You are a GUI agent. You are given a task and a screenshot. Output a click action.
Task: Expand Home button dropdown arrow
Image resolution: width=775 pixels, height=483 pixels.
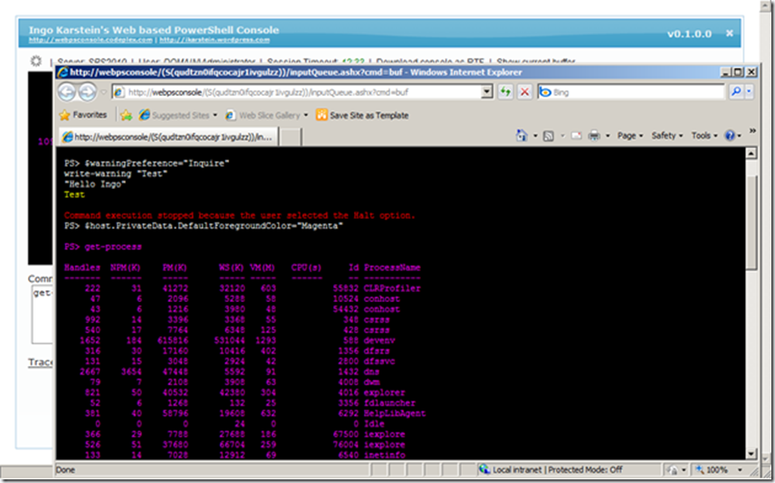[x=535, y=136]
